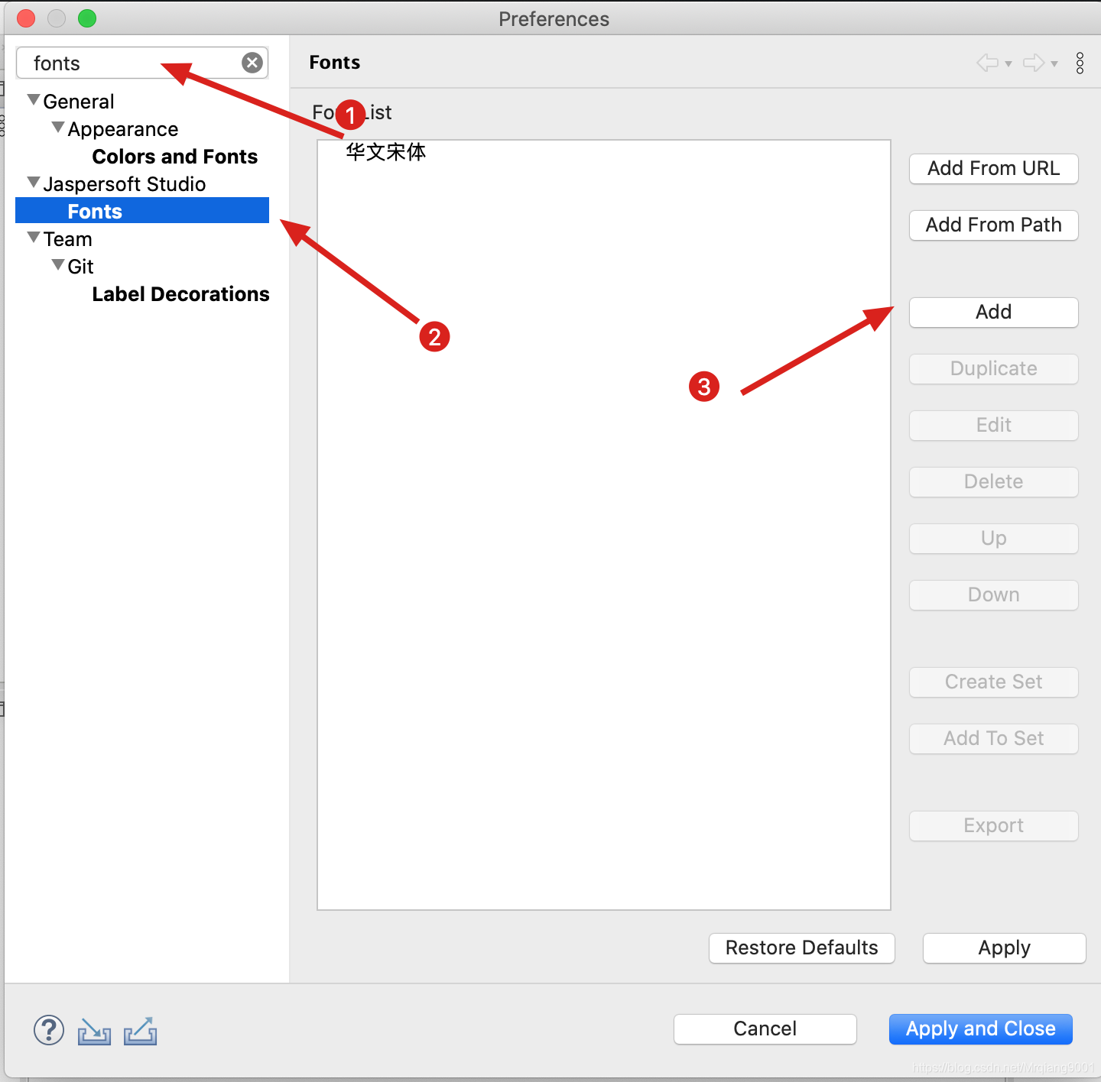
Task: Select the Git tree item
Action: point(80,267)
